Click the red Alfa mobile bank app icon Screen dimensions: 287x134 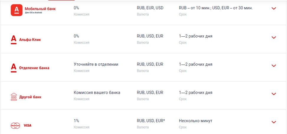pyautogui.click(x=17, y=10)
